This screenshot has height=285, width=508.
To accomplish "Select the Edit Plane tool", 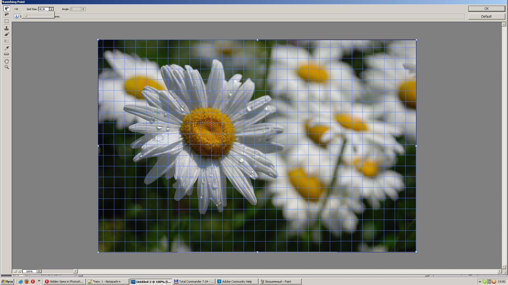I will [x=7, y=8].
